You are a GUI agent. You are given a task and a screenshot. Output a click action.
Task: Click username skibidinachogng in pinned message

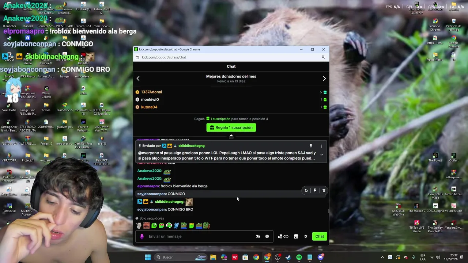[191, 146]
